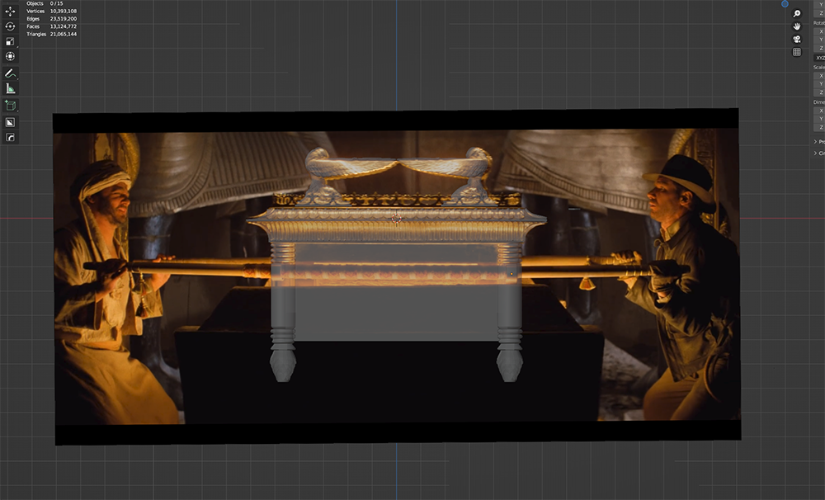This screenshot has width=825, height=500.
Task: Click the Rotation Y field
Action: point(820,40)
